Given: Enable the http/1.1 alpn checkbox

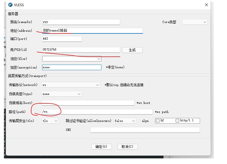Looking at the screenshot, I should (x=177, y=121).
